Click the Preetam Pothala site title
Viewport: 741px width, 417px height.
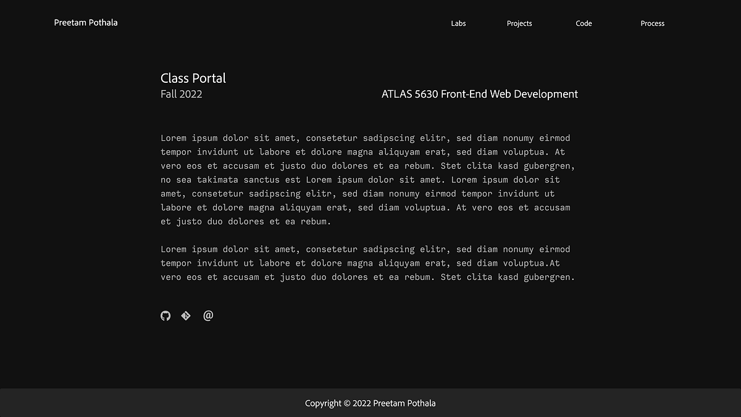85,22
